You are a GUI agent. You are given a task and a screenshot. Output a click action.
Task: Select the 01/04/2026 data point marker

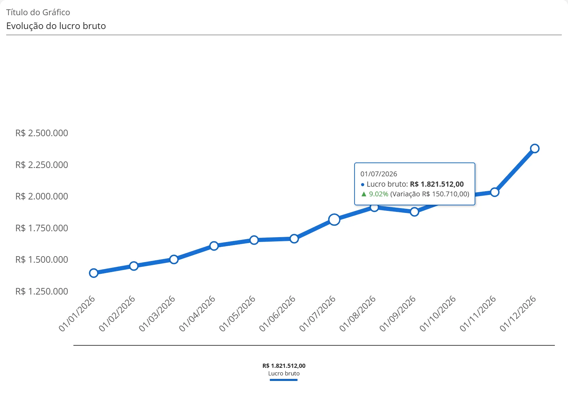pos(214,246)
